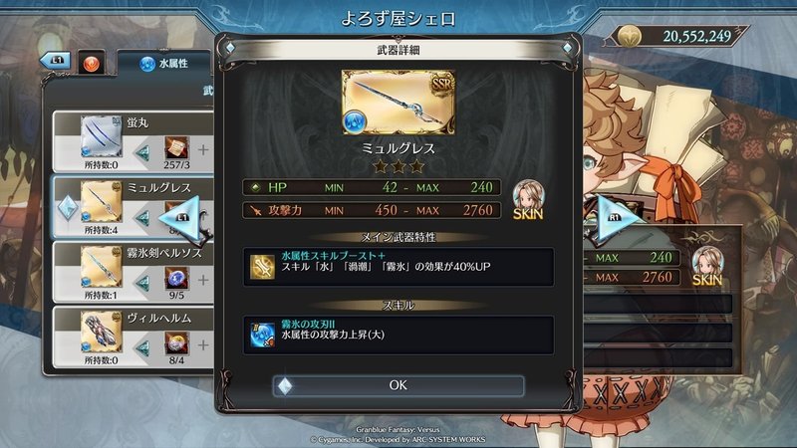Select the 水属性 water element tab

click(163, 64)
